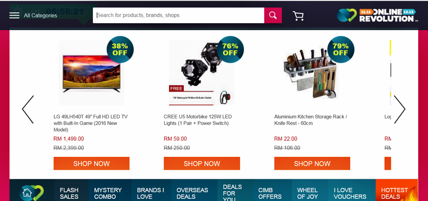Click the 79% OFF badge on kitchen rack
This screenshot has height=201, width=428.
tap(341, 50)
